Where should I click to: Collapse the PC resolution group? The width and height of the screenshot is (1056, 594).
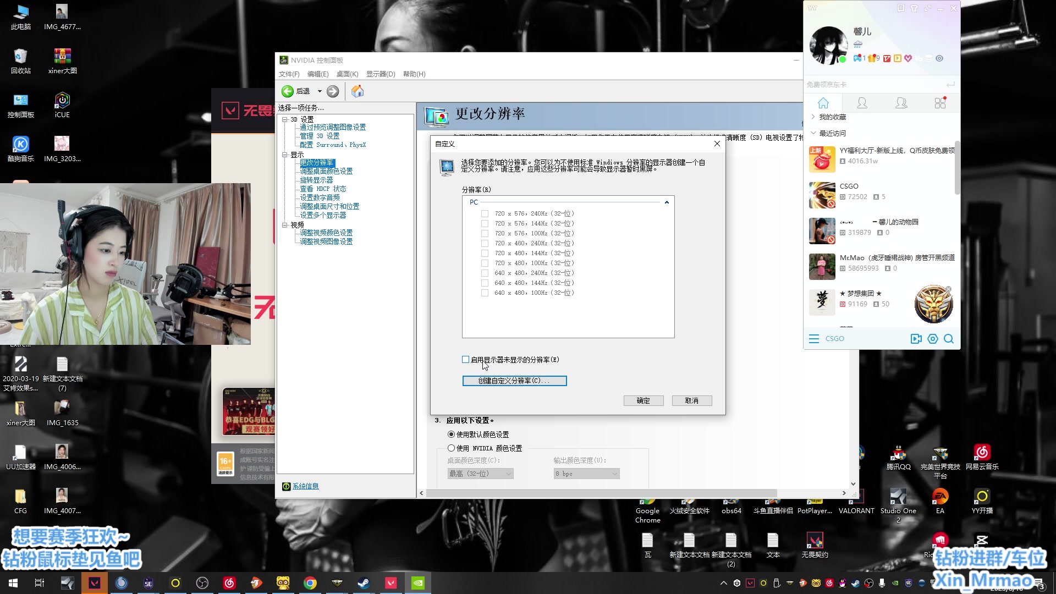(667, 202)
